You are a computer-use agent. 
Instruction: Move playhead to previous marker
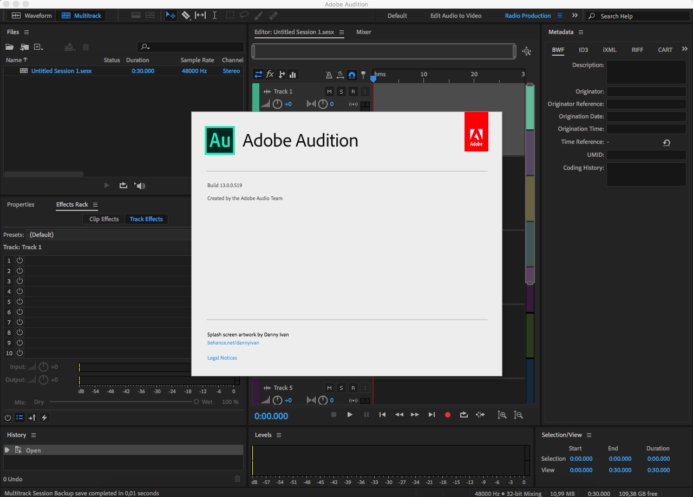(382, 415)
